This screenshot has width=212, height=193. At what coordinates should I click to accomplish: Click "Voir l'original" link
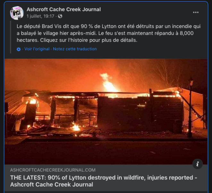(x=37, y=49)
